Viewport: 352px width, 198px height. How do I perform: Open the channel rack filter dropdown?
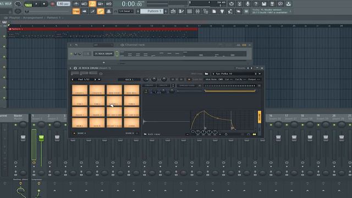(103, 45)
